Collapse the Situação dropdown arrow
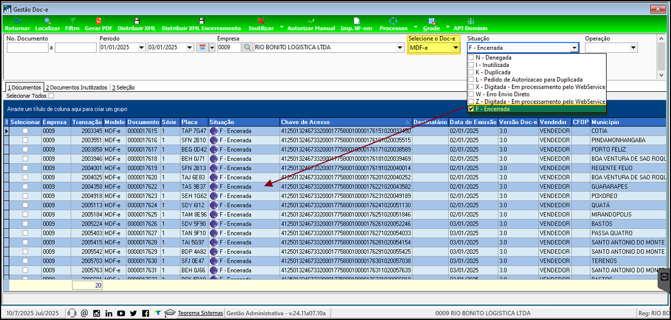 (x=574, y=47)
